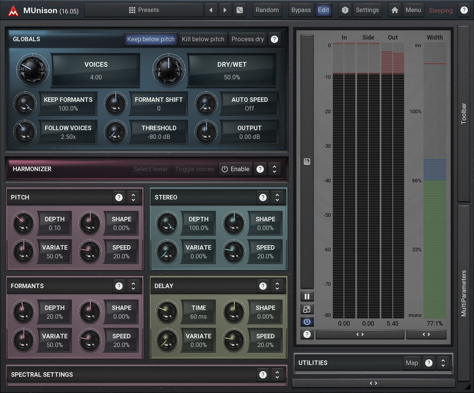Collapse the Pitch panel arrows
The width and height of the screenshot is (474, 393).
click(x=133, y=197)
